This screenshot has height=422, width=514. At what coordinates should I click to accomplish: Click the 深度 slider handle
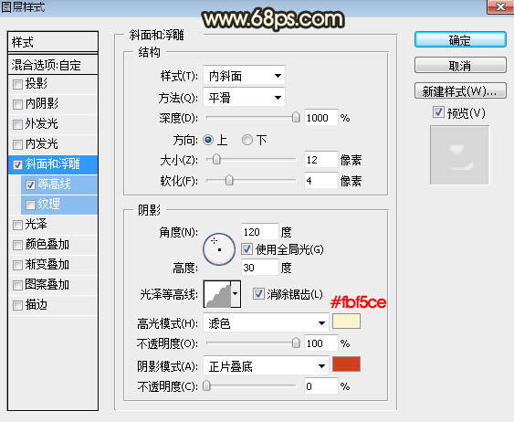pyautogui.click(x=296, y=117)
